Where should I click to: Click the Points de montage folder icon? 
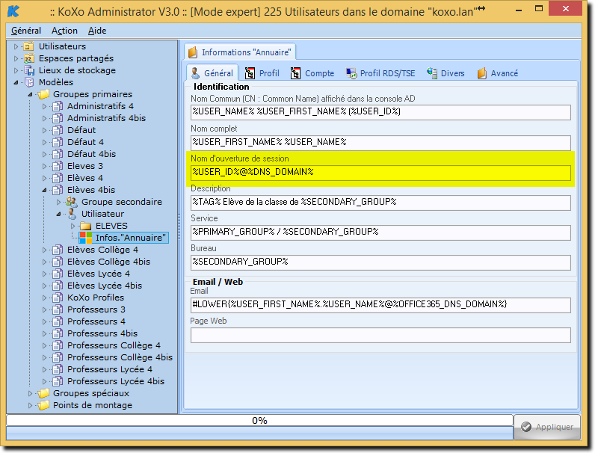(x=43, y=405)
